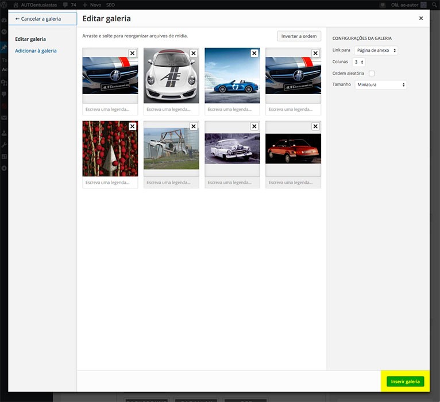Viewport: 440px width, 402px height.
Task: Remove the red sedan image from gallery
Action: tap(315, 126)
